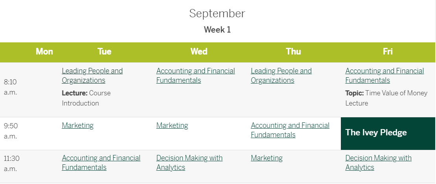This screenshot has height=184, width=436.
Task: Open Friday 11:30 Decision Making with Analytics link
Action: (379, 163)
